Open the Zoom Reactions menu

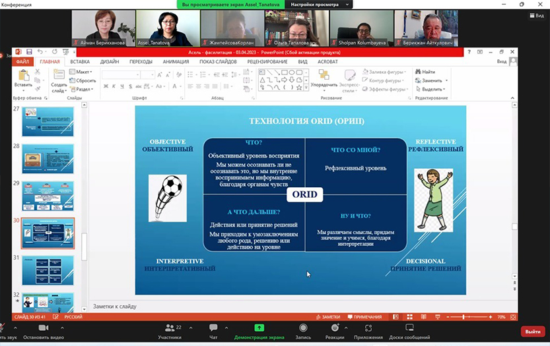pos(335,328)
